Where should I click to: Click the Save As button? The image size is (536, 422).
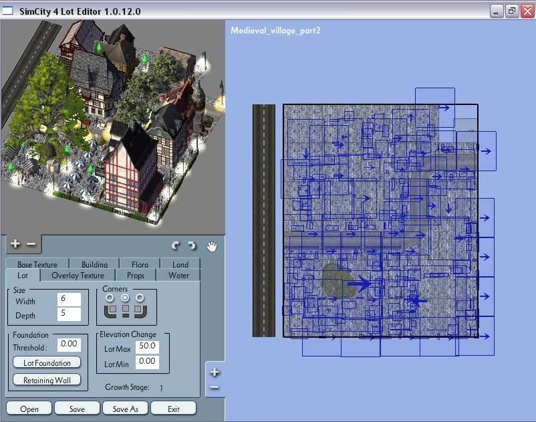[x=126, y=409]
